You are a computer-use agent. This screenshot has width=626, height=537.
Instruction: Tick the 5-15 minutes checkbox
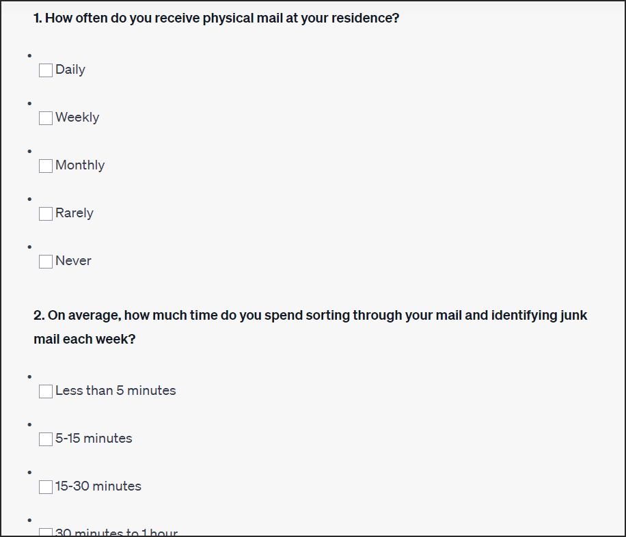coord(46,439)
